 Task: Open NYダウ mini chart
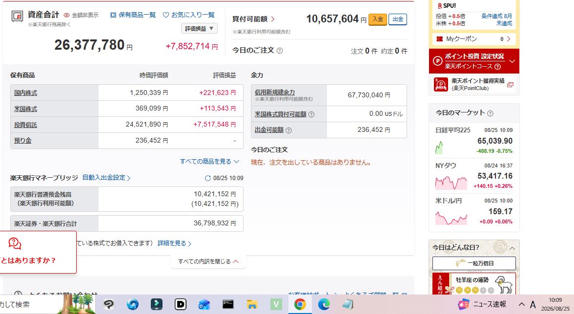[x=451, y=182]
